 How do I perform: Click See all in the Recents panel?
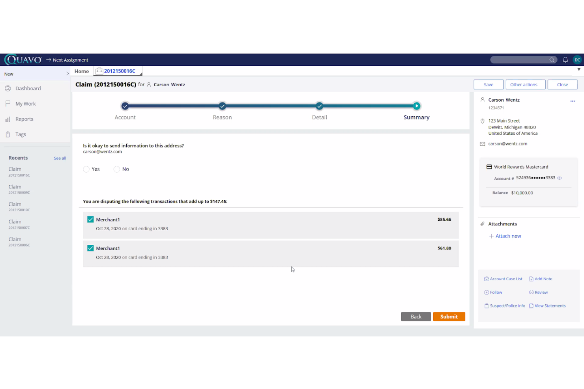pyautogui.click(x=60, y=158)
